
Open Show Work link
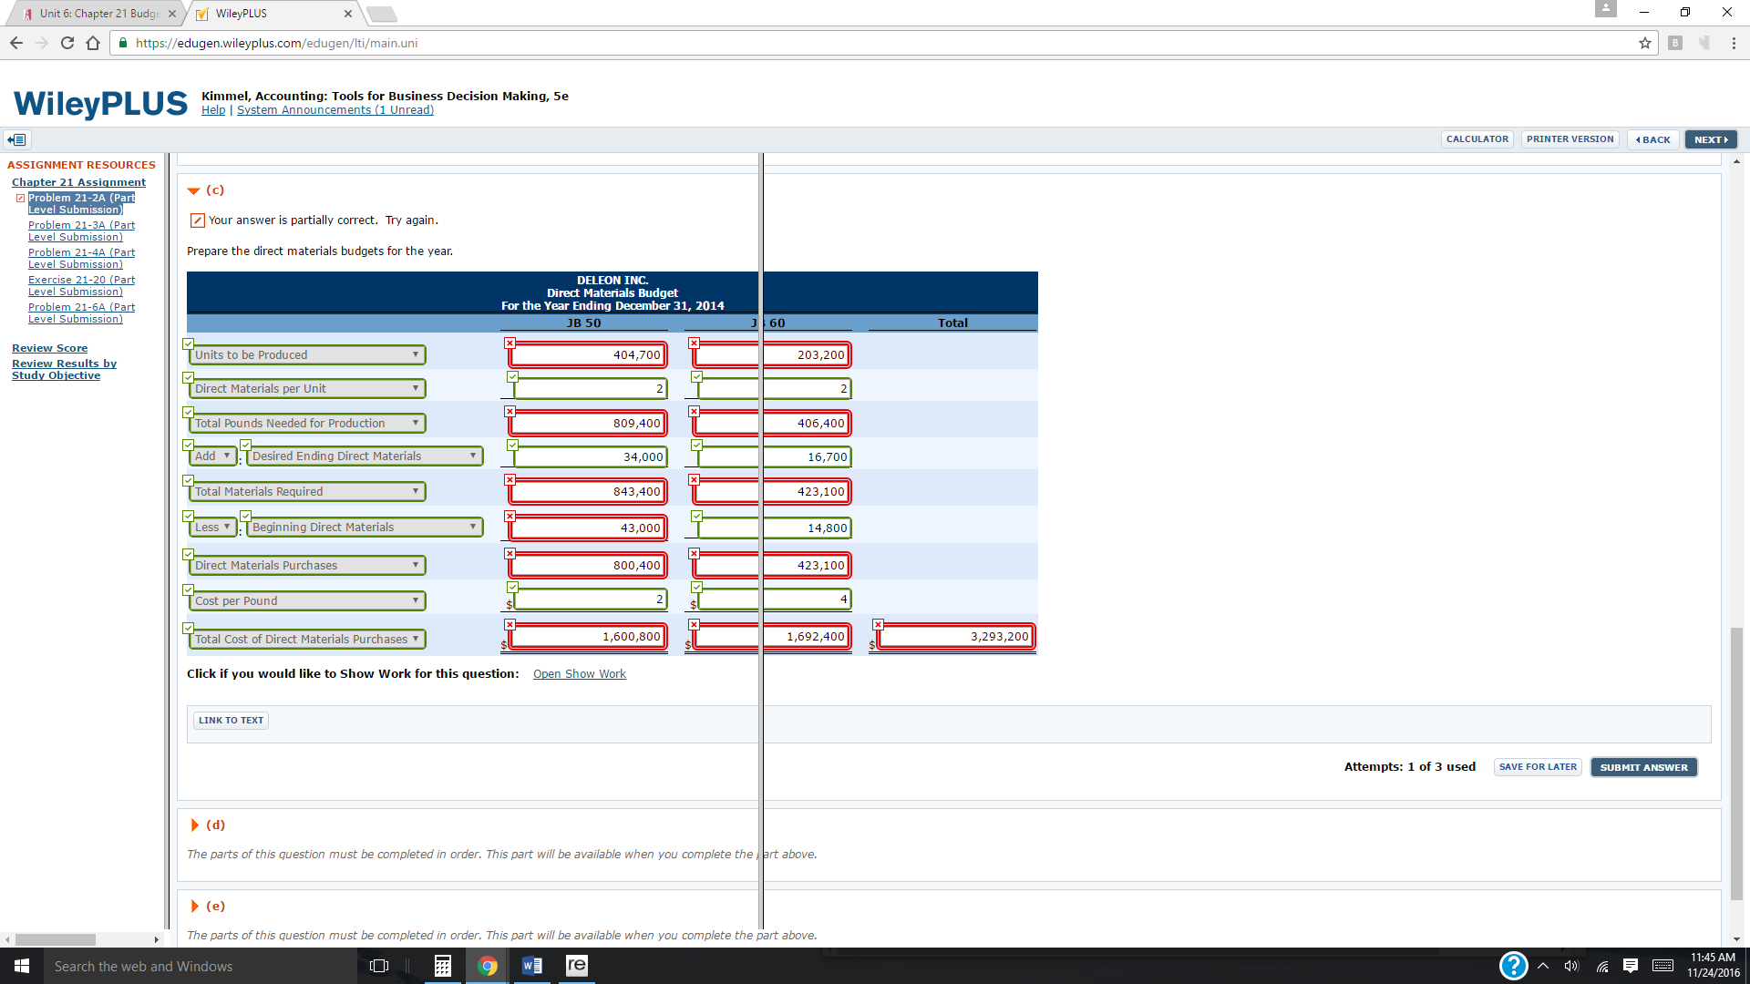click(x=579, y=674)
